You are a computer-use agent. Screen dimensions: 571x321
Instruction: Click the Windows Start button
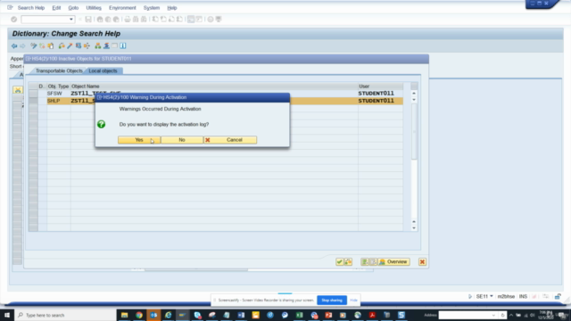[7, 315]
